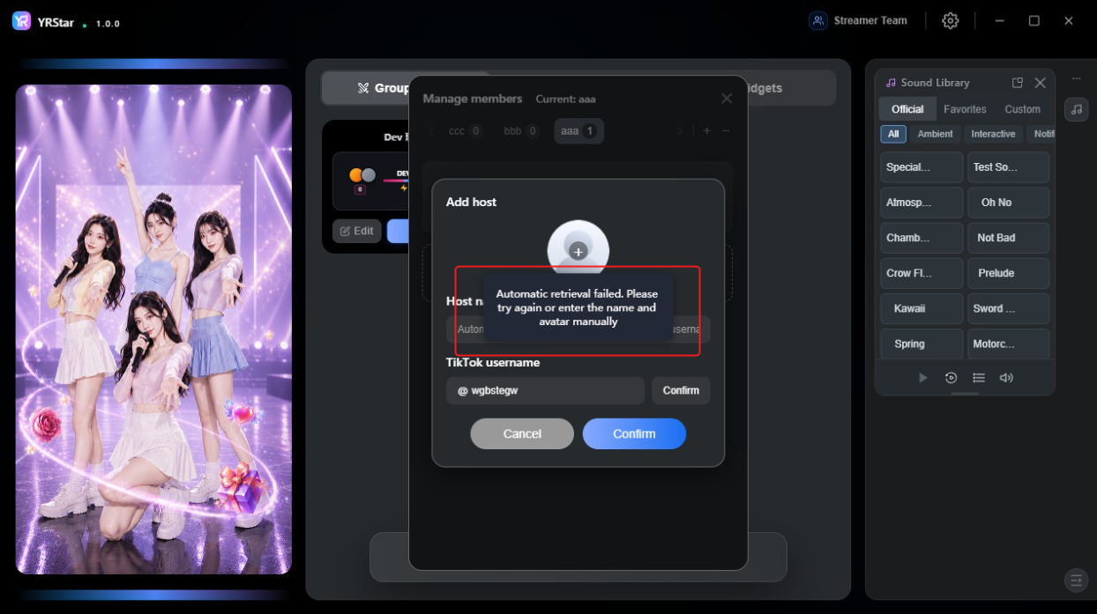Screen dimensions: 1097x614
Task: Close the Manage members dialog
Action: click(727, 99)
